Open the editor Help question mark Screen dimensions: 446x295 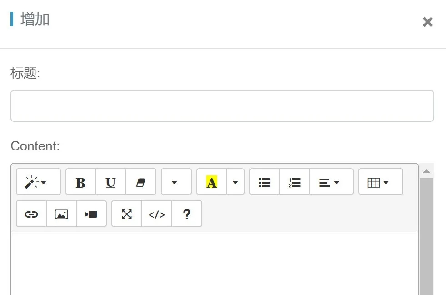[186, 214]
